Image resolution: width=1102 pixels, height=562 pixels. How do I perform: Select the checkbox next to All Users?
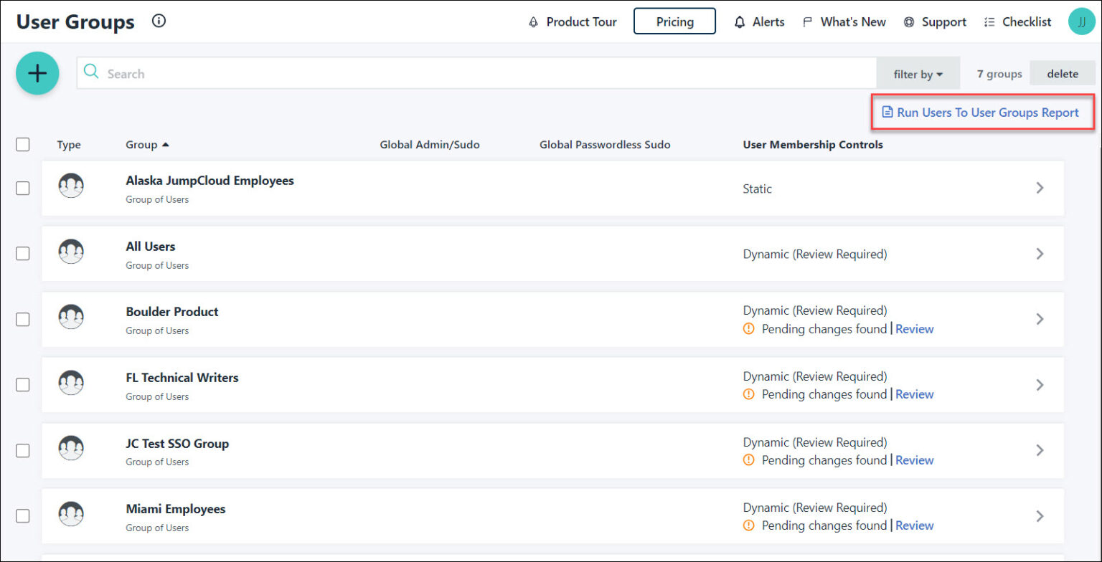click(x=22, y=253)
